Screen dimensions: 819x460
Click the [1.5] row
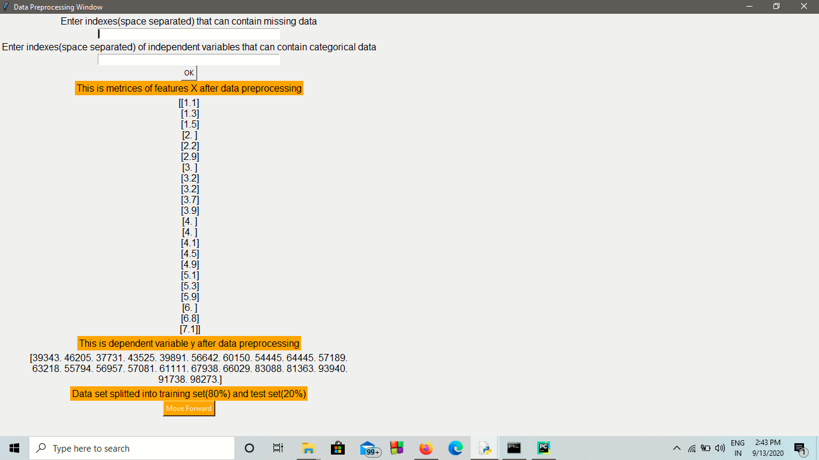coord(190,124)
